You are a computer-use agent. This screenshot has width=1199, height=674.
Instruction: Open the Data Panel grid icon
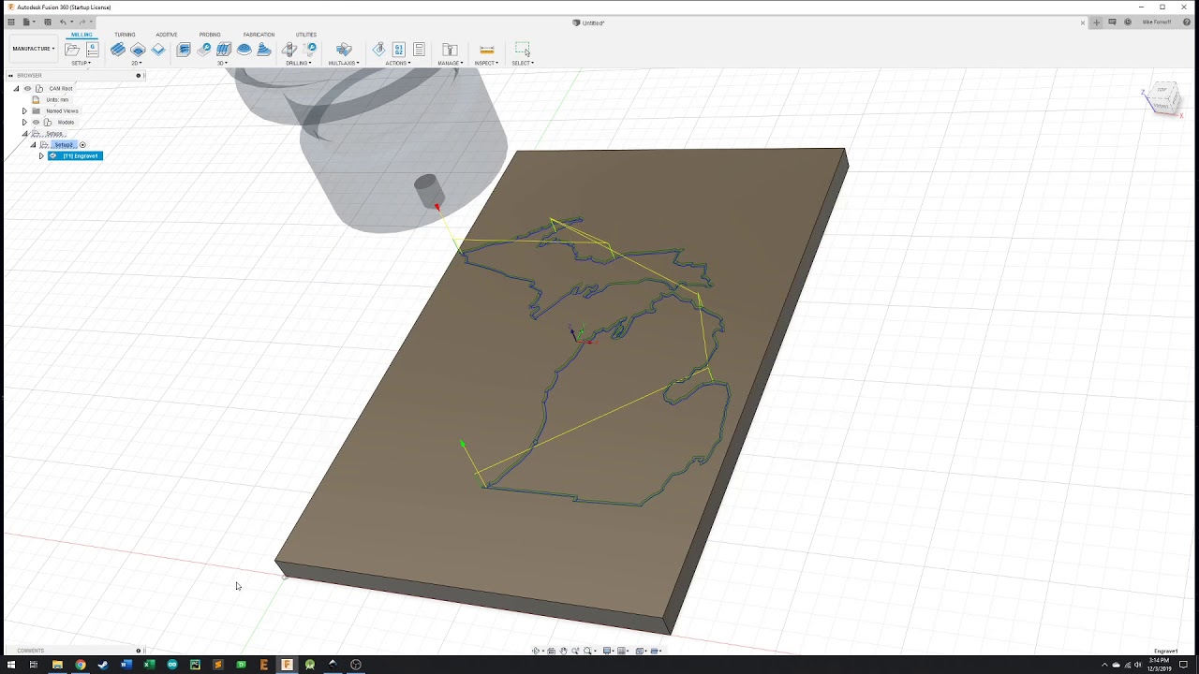[x=11, y=22]
